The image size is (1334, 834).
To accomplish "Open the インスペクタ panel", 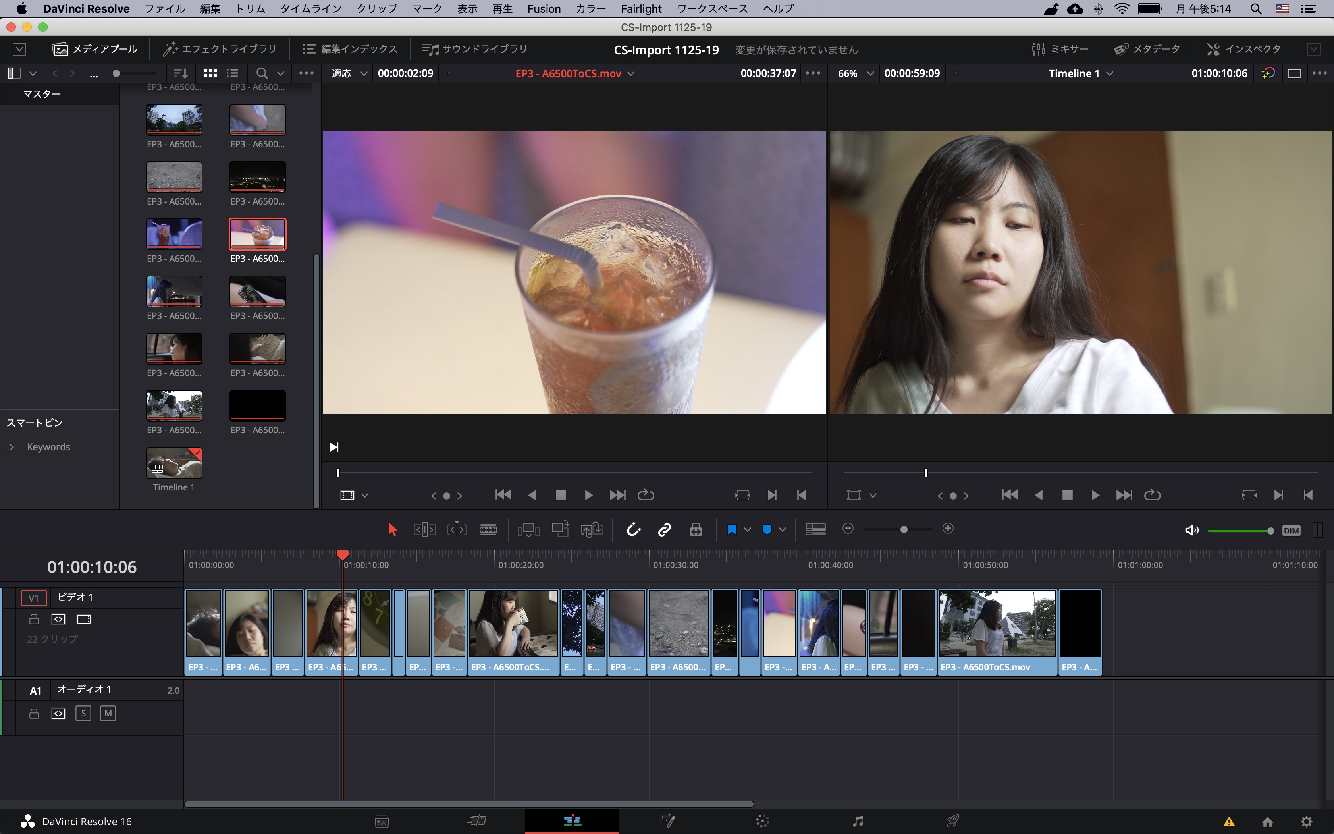I will (x=1243, y=49).
